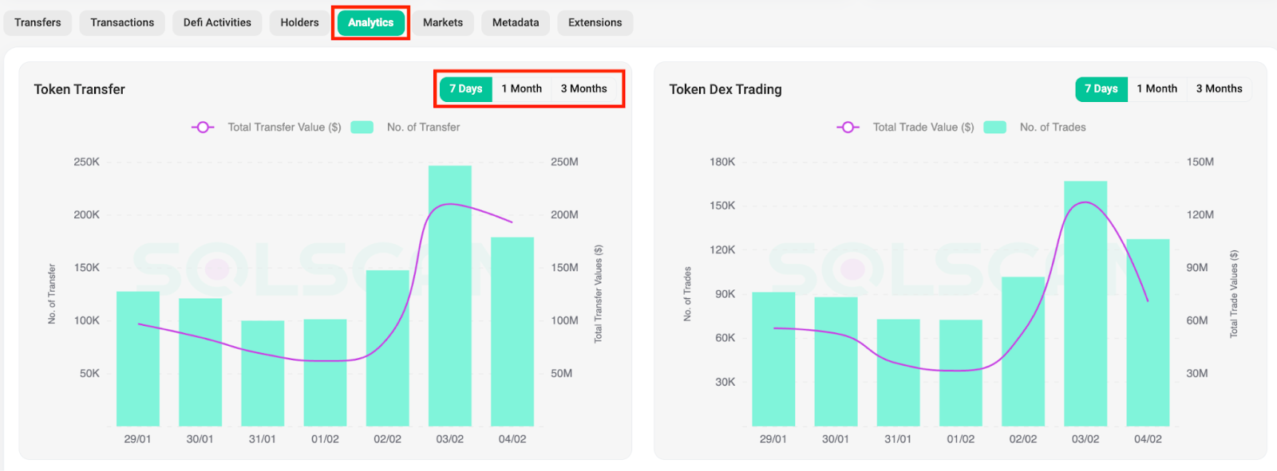Open the Markets tab

[x=443, y=22]
